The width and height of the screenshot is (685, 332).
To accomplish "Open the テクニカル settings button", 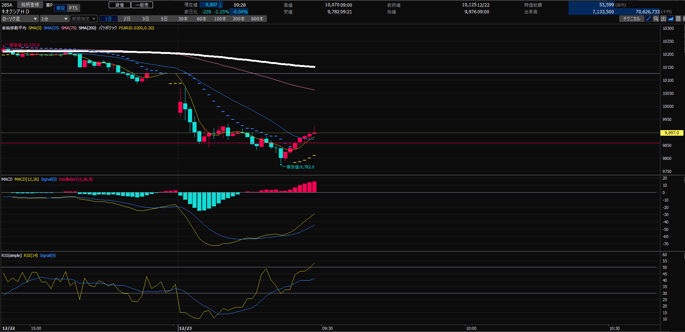I will (631, 19).
